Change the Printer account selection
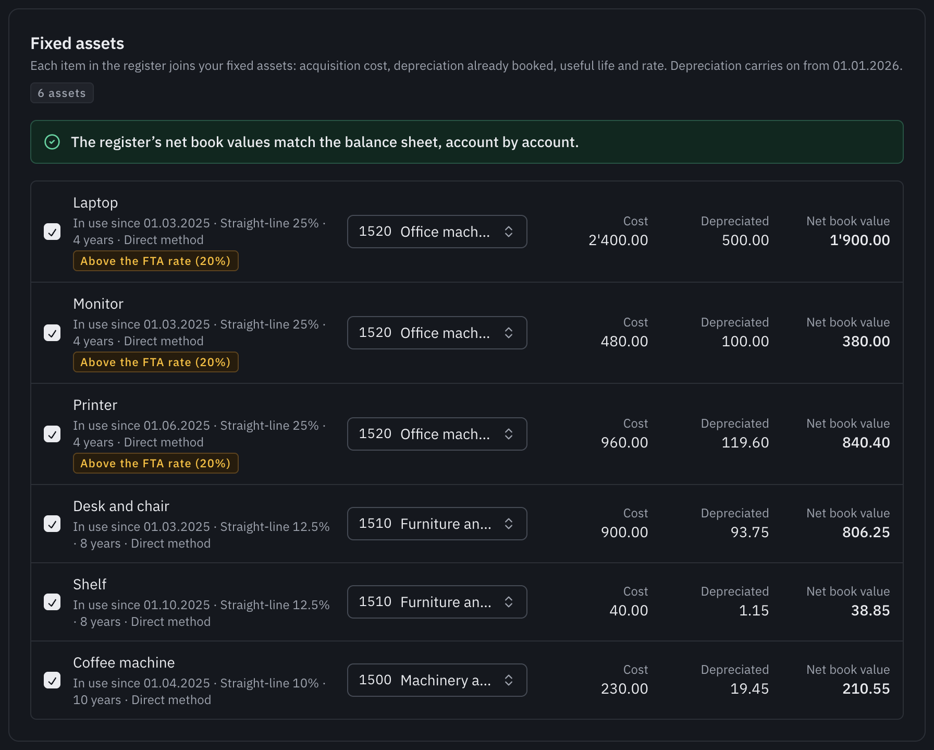 tap(437, 434)
